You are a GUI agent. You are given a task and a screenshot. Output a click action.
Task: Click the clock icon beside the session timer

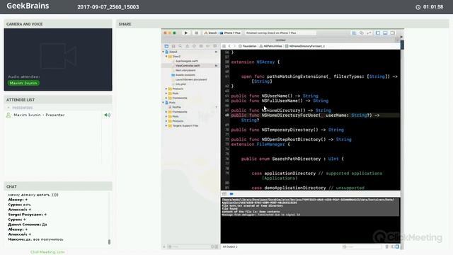tap(418, 7)
